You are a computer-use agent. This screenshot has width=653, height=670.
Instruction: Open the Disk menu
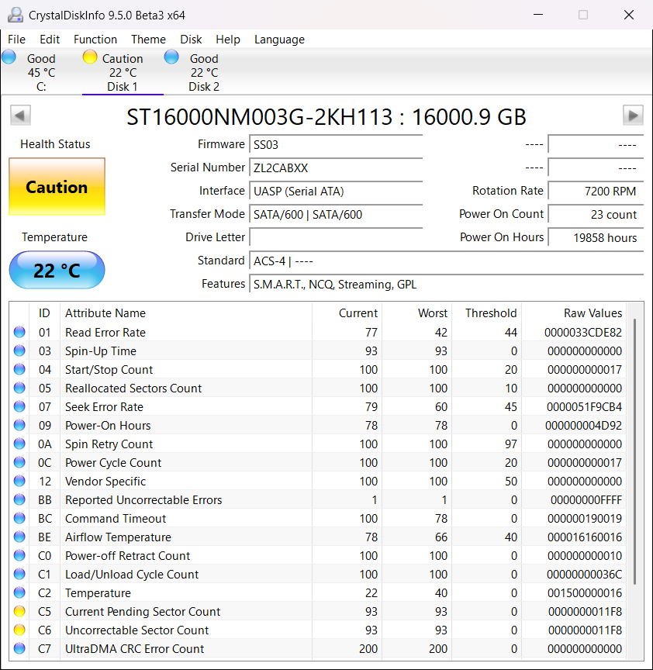[191, 40]
